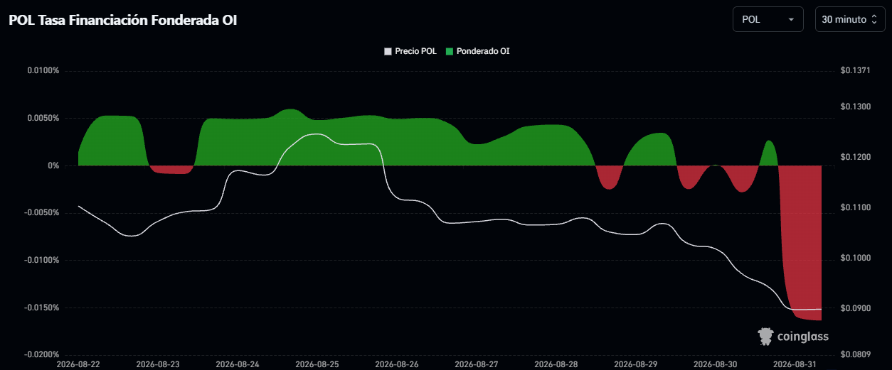Click the POL dropdown arrow
892x370 pixels.
click(x=791, y=20)
